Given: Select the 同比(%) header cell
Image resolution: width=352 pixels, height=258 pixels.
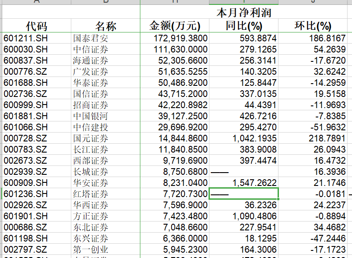Looking at the screenshot, I should [244, 25].
